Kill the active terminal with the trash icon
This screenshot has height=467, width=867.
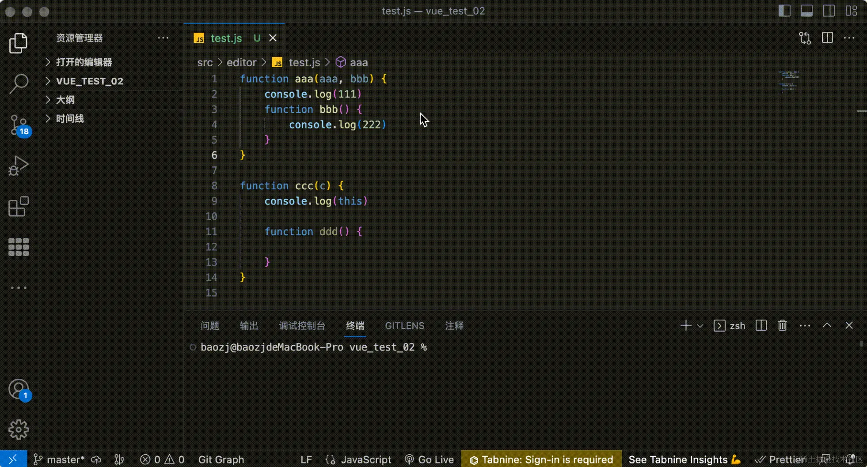(782, 325)
